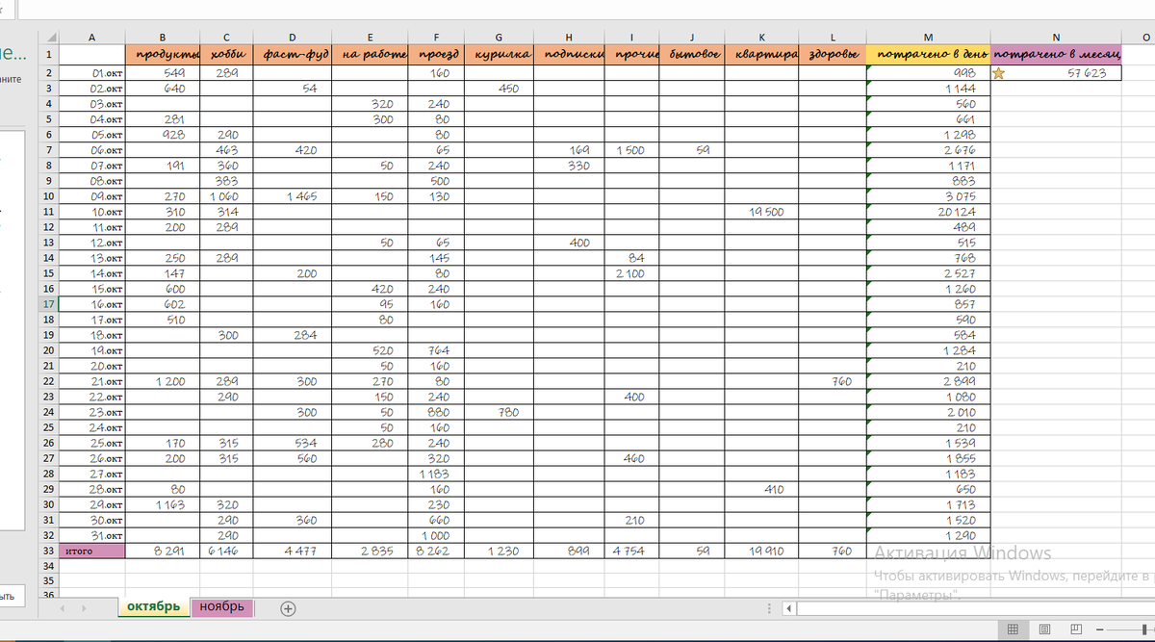This screenshot has height=642, width=1155.
Task: Select column B header
Action: click(163, 37)
